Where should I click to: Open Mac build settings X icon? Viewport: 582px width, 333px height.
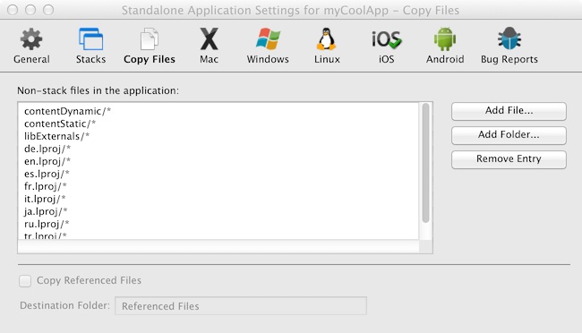pyautogui.click(x=209, y=39)
